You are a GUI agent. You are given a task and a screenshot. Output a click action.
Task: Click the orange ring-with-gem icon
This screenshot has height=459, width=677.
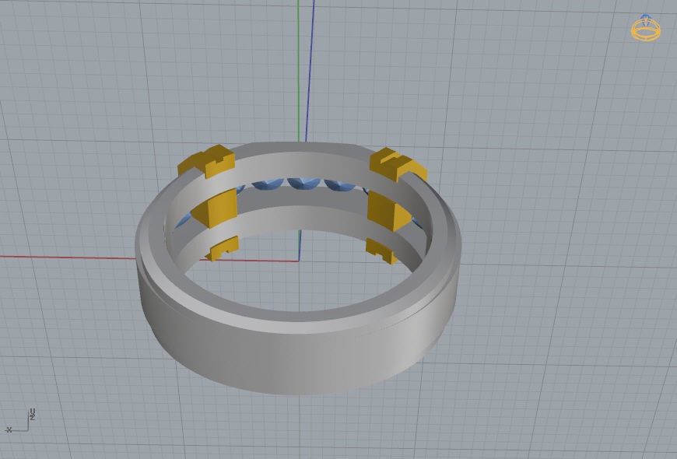pos(645,28)
